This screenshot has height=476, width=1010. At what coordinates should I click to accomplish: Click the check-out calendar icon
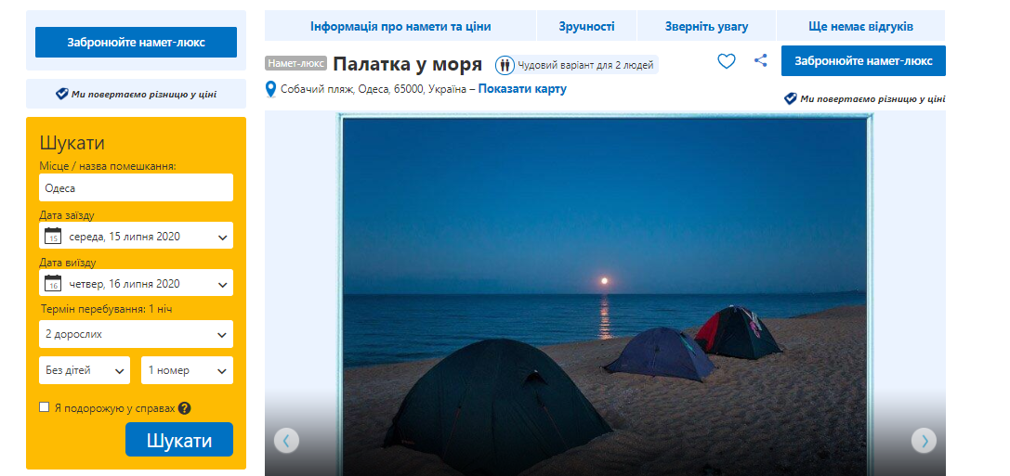[x=53, y=284]
